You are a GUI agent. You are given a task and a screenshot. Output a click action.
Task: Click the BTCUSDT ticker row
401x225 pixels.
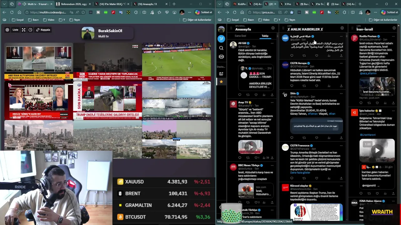tap(164, 217)
